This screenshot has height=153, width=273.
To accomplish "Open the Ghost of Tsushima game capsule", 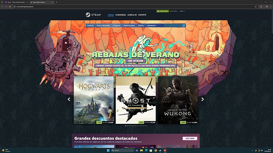I will click(x=136, y=100).
